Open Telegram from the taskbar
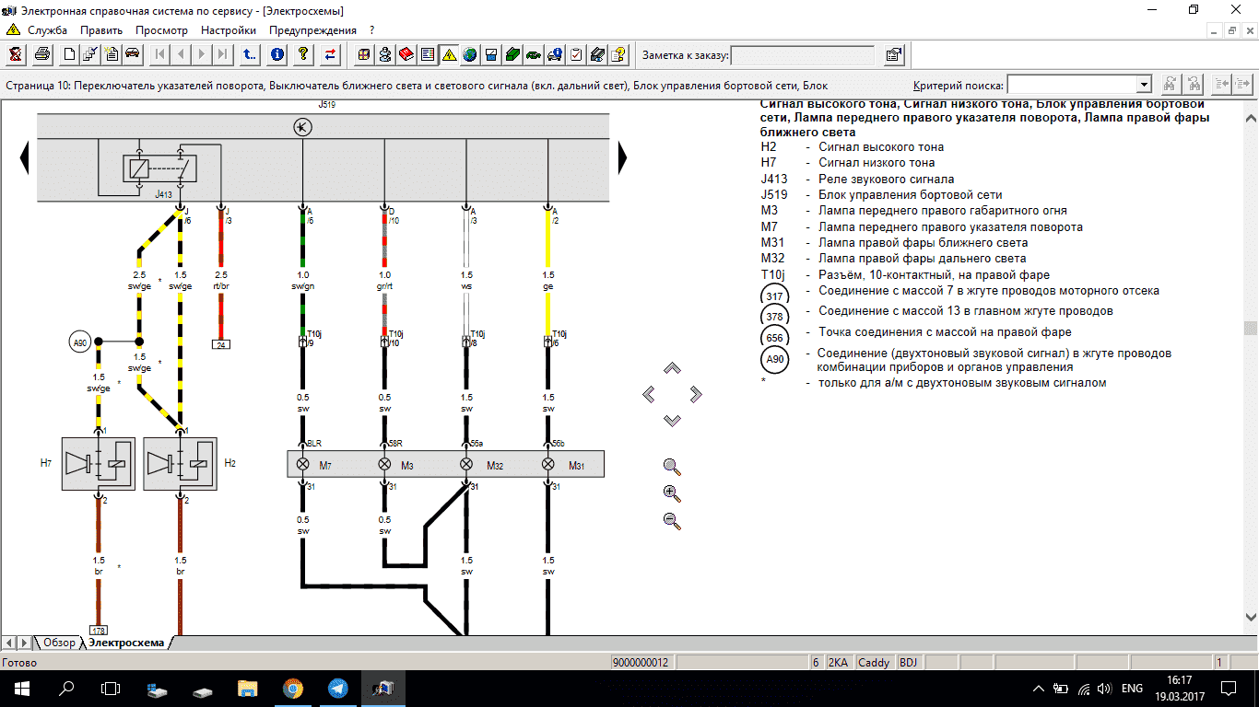Image resolution: width=1259 pixels, height=707 pixels. 337,688
